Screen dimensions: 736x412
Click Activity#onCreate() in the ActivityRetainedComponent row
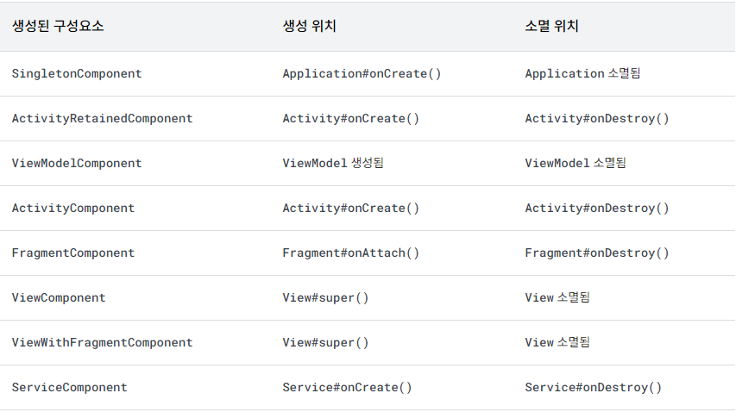(x=350, y=119)
